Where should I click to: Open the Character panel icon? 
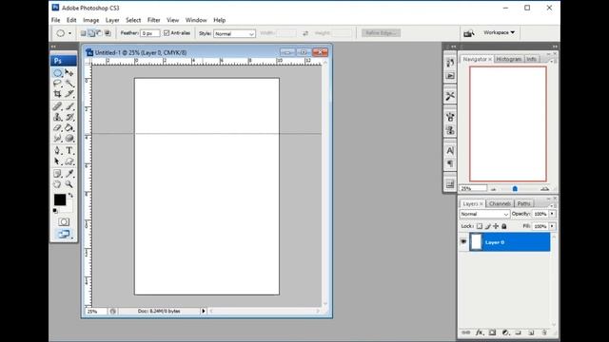450,150
